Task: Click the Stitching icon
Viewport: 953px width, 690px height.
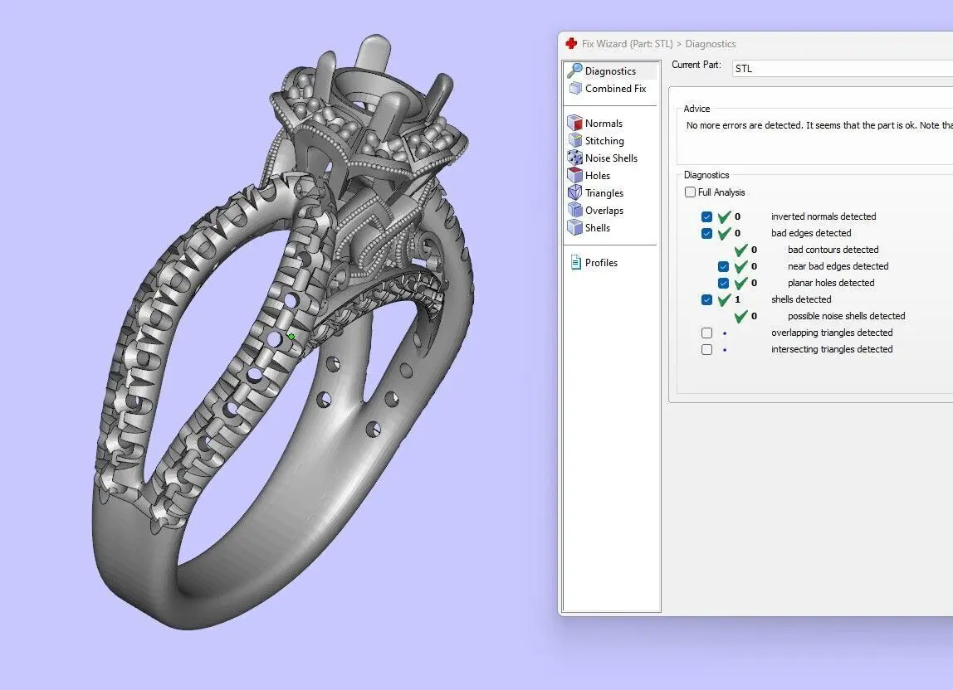Action: click(574, 140)
